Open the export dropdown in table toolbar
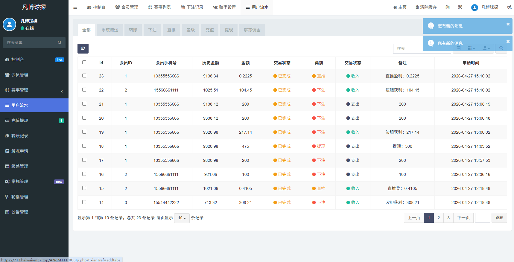The width and height of the screenshot is (514, 262). 486,48
